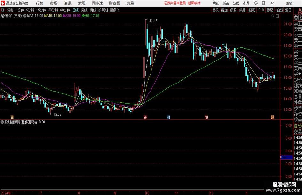
Task: Open dropdown next to 超图软件(日线) title
Action: click(25, 16)
